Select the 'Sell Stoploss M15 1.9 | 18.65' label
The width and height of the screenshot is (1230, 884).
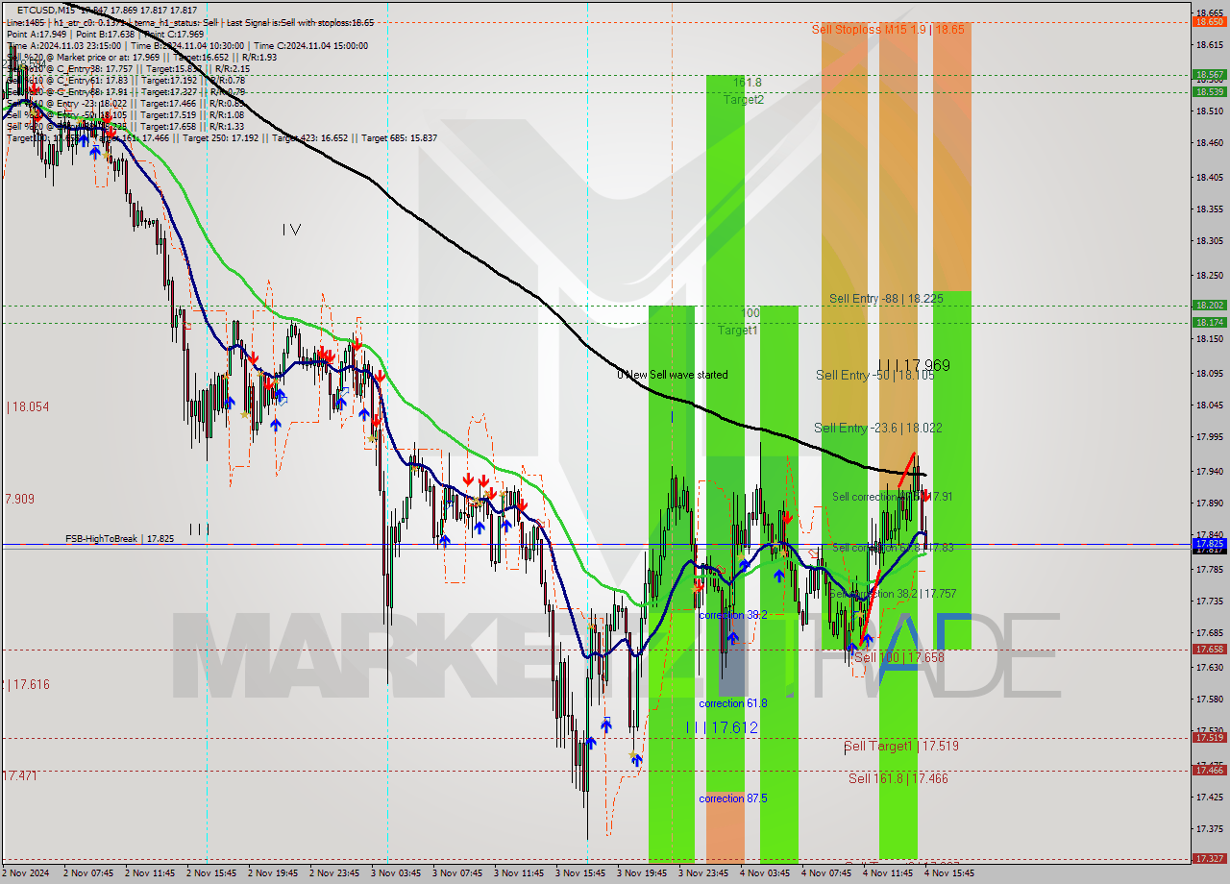888,30
